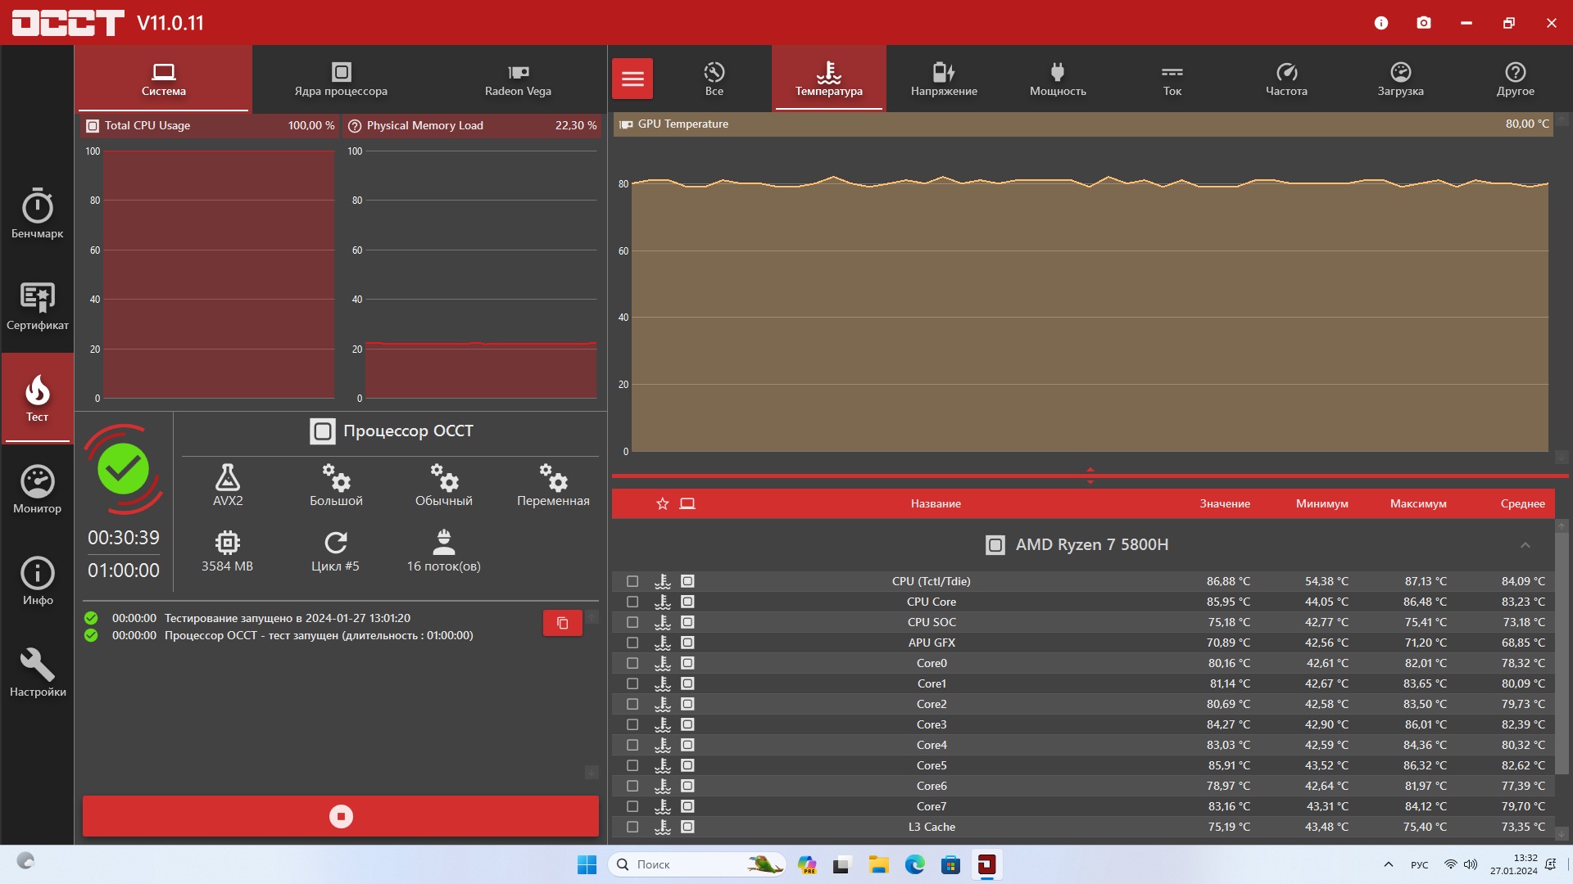
Task: Switch to the Radeon Vega tab
Action: (x=518, y=79)
